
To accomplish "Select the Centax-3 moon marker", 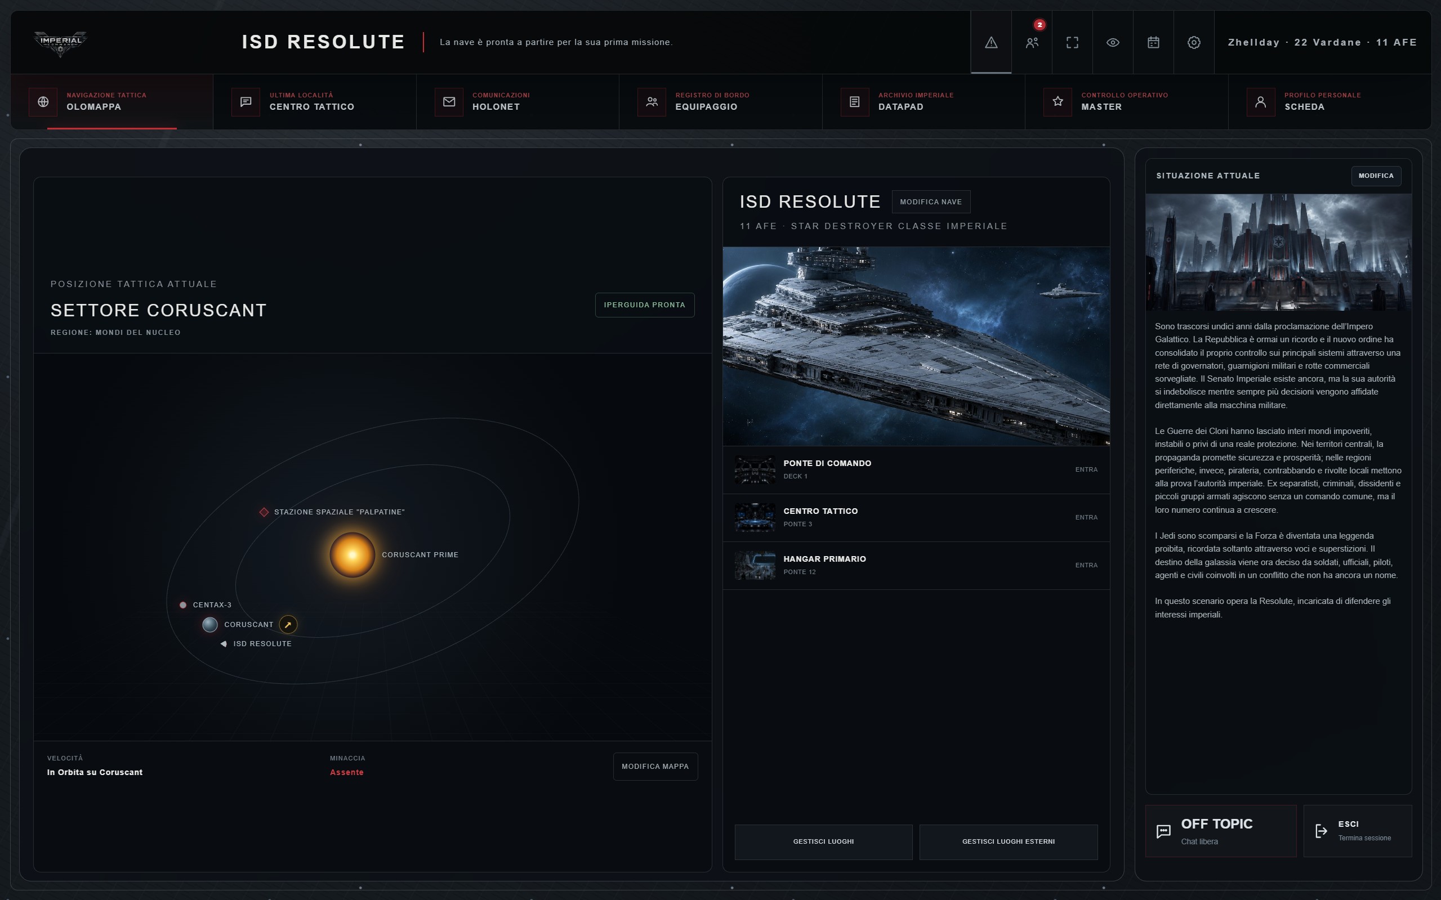I will tap(183, 605).
